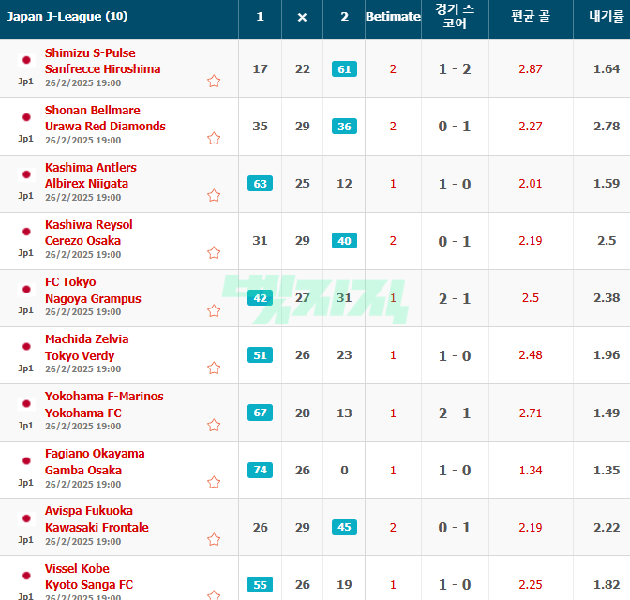Click Japan flag icon beside Machida Zelvia
Viewport: 630px width, 600px height.
point(26,347)
